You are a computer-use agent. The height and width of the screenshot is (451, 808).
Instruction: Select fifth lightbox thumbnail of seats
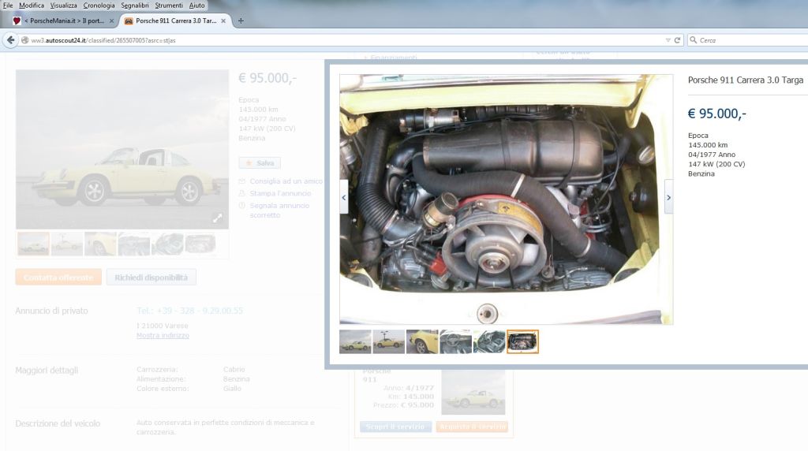(489, 342)
